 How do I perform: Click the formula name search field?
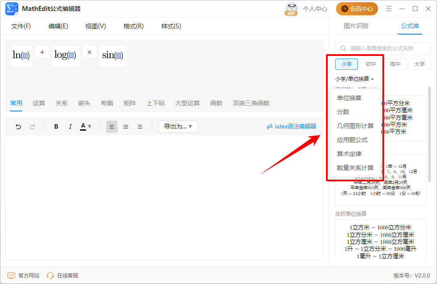(x=383, y=48)
